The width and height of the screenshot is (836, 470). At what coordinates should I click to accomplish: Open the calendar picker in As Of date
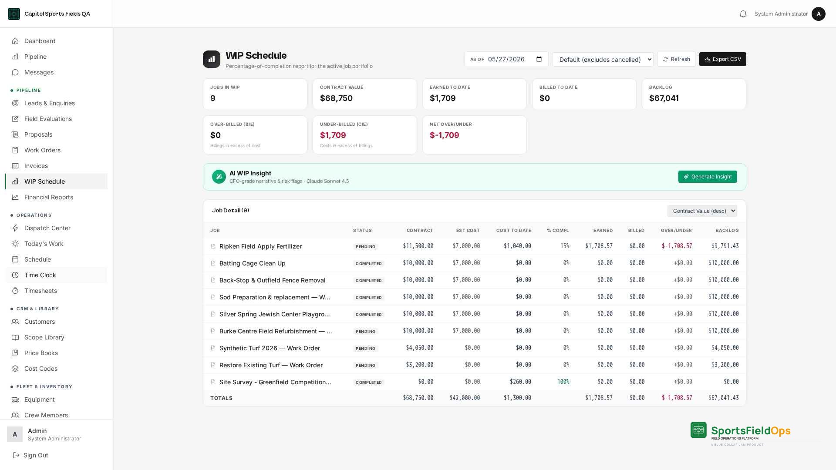539,59
